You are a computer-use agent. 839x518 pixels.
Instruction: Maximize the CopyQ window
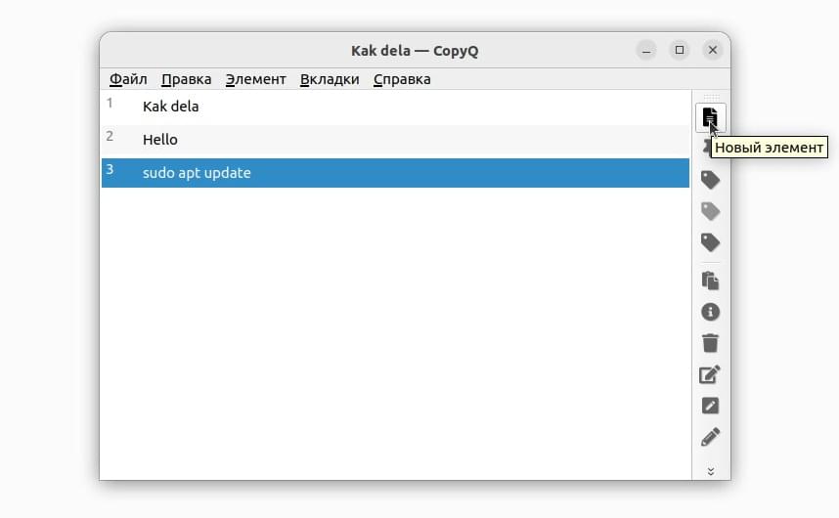pos(680,50)
